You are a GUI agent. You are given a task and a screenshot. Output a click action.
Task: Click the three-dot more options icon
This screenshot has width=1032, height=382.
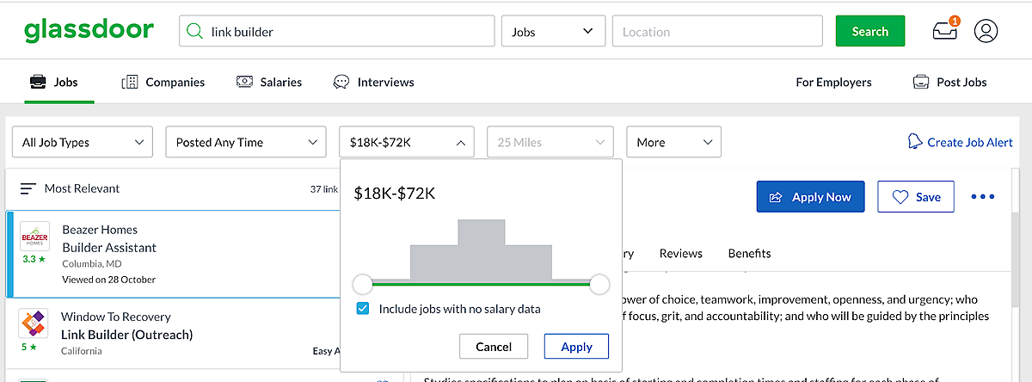click(982, 197)
